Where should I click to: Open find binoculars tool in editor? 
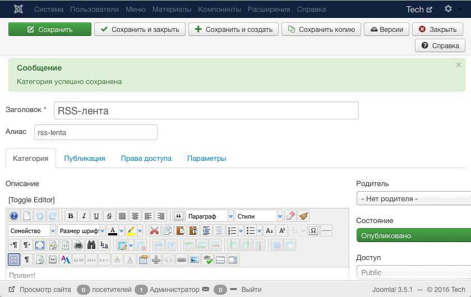pyautogui.click(x=91, y=245)
